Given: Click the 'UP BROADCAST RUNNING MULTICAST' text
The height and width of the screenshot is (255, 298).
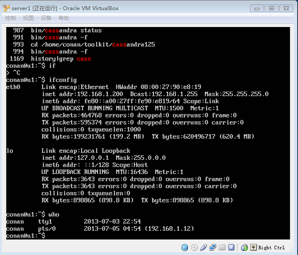Looking at the screenshot, I should tap(94, 108).
